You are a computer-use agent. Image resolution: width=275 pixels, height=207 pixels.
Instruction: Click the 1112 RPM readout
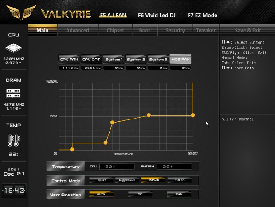tap(69, 68)
